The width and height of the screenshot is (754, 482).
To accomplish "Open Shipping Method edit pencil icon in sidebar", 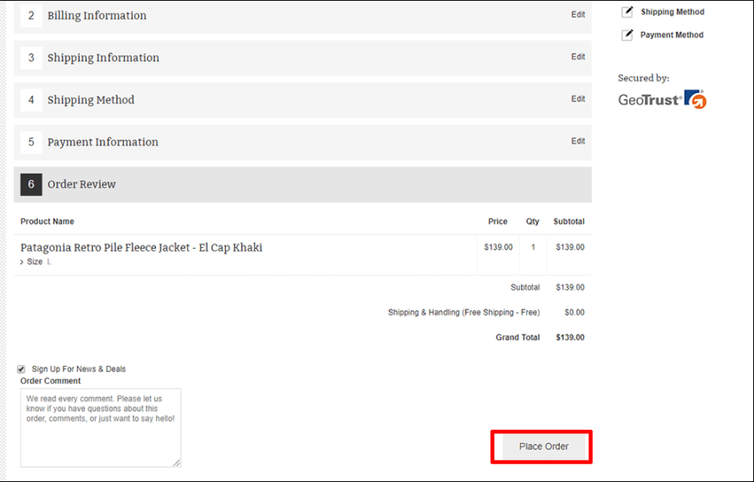I will 627,11.
